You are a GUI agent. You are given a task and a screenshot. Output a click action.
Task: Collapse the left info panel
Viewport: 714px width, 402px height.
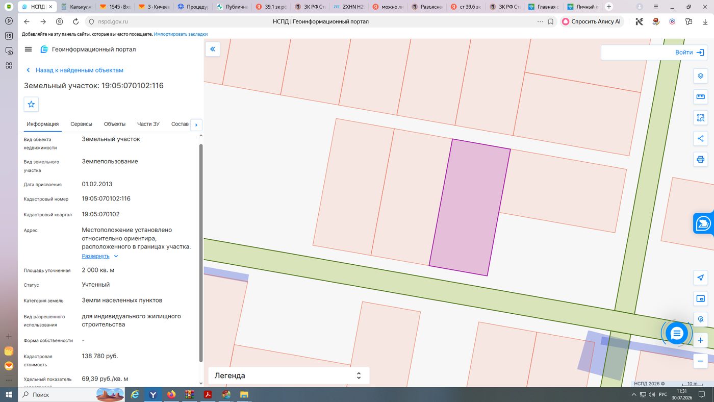(x=213, y=49)
